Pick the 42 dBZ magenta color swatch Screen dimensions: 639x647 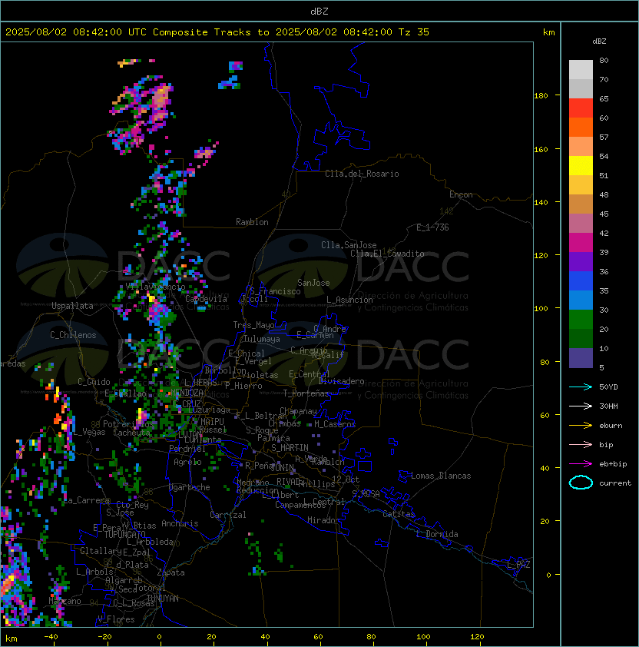(x=581, y=242)
